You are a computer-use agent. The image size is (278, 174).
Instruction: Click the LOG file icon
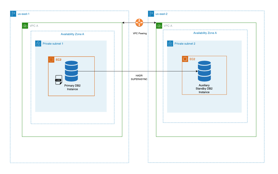pyautogui.click(x=58, y=79)
